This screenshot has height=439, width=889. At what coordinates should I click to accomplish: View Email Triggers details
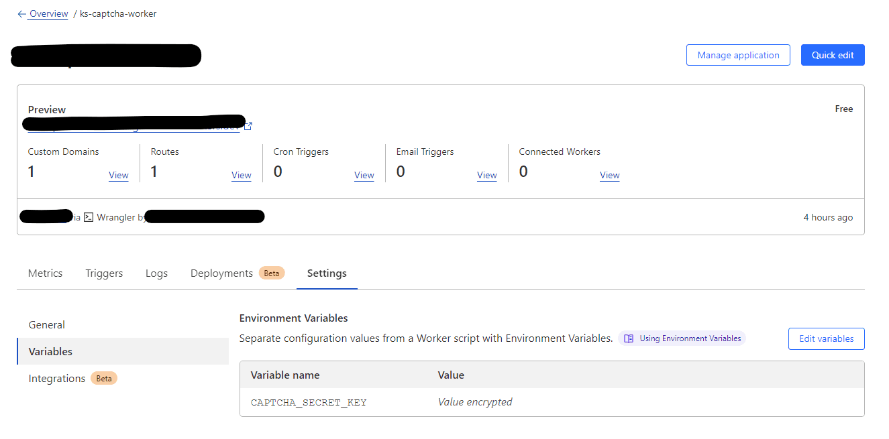(x=487, y=176)
